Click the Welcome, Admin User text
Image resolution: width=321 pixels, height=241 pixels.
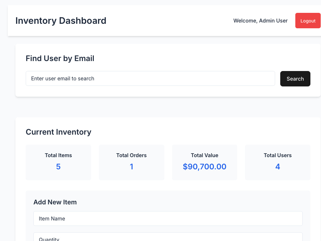coord(260,21)
